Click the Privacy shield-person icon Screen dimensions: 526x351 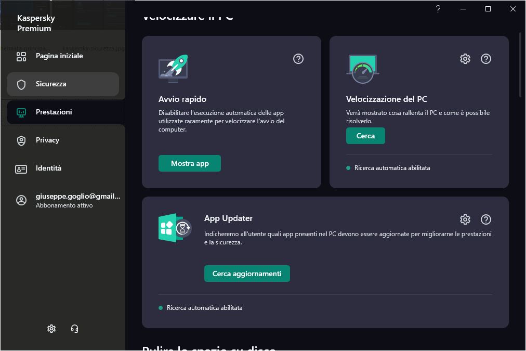[21, 141]
